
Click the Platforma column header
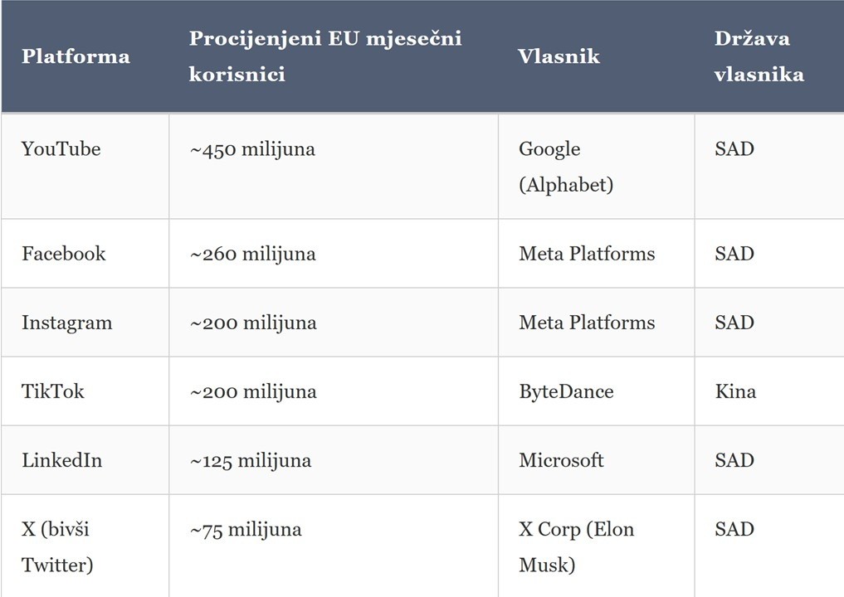[x=76, y=56]
